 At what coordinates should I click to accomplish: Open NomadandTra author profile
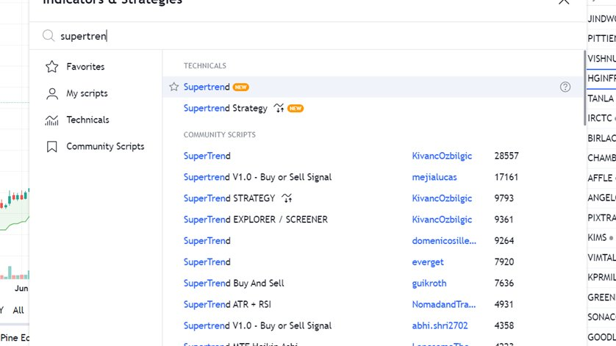[x=444, y=304]
